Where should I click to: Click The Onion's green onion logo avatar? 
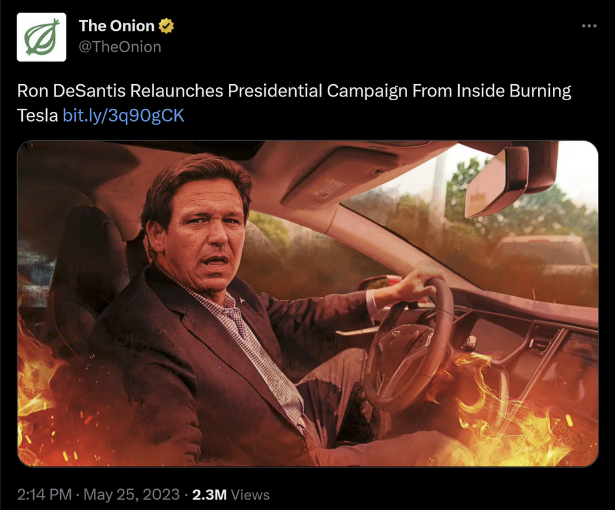point(42,37)
